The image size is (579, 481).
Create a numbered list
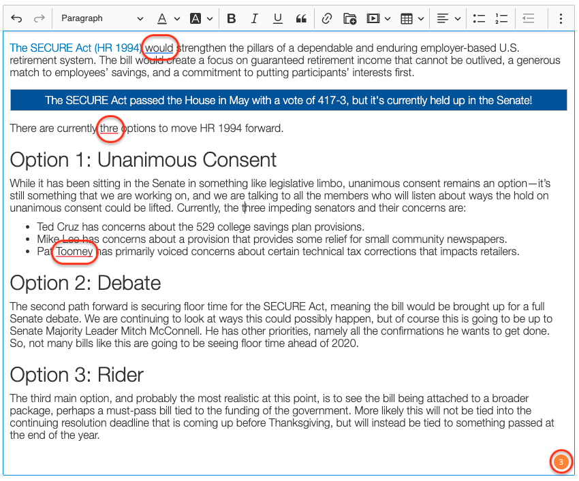coord(501,18)
